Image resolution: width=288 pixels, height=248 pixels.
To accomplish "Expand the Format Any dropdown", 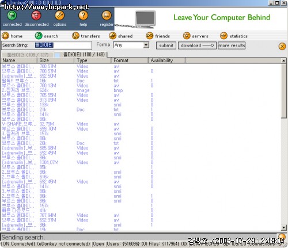I will pos(146,45).
